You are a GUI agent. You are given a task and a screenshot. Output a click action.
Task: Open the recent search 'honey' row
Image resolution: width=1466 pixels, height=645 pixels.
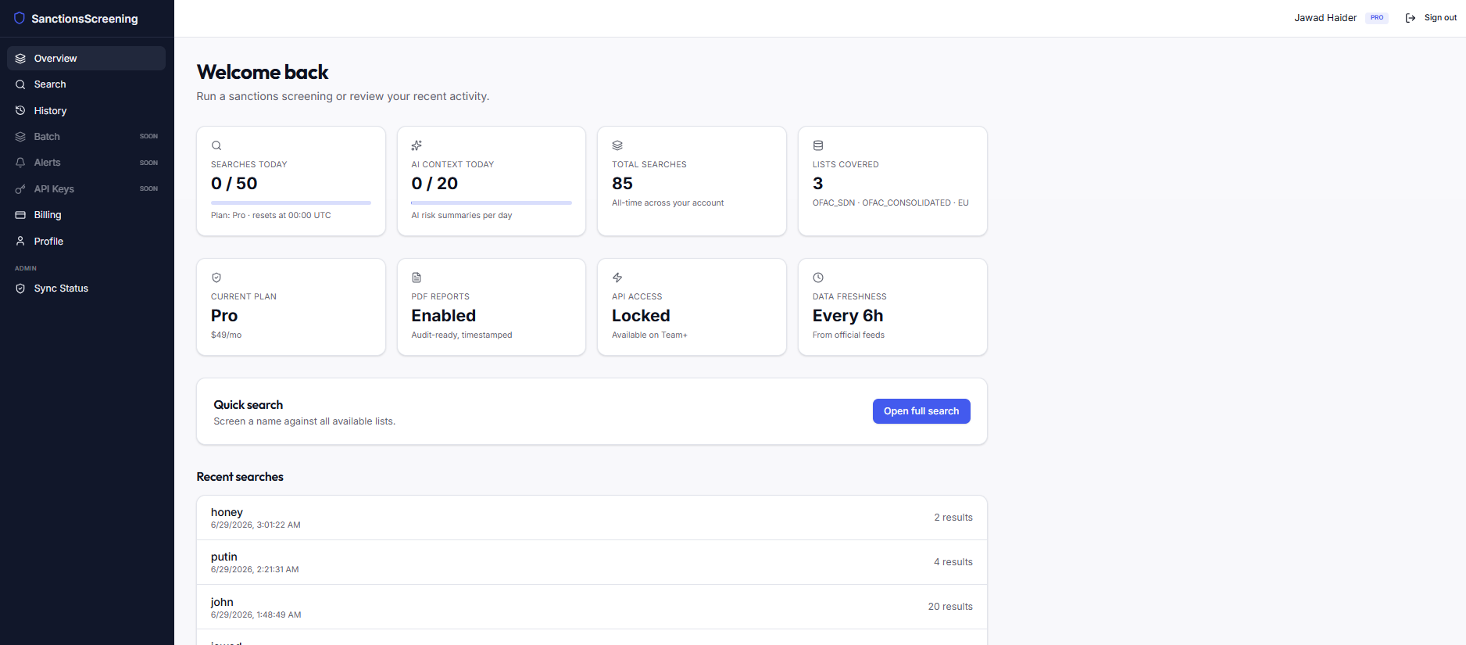[592, 518]
